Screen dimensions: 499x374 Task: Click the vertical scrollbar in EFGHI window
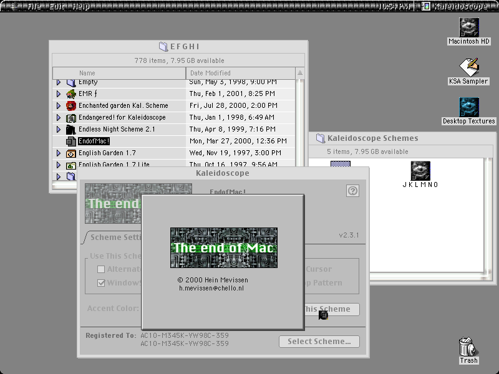pyautogui.click(x=300, y=122)
